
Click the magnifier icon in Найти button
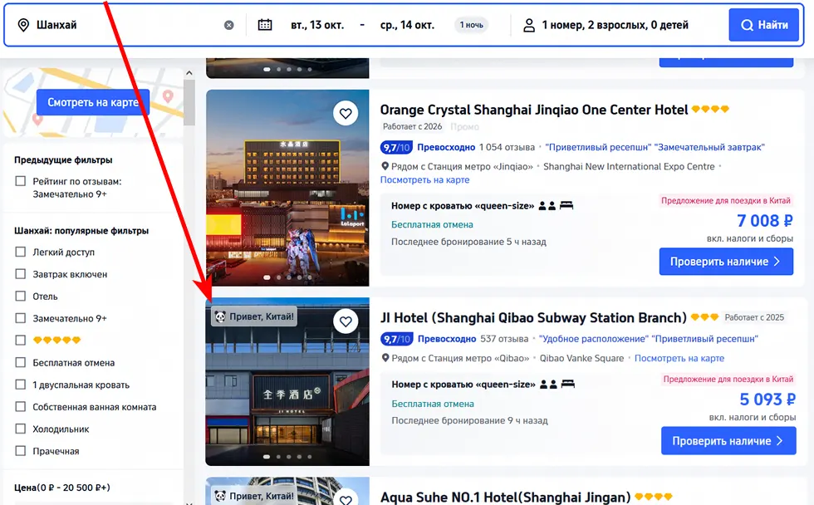[747, 25]
